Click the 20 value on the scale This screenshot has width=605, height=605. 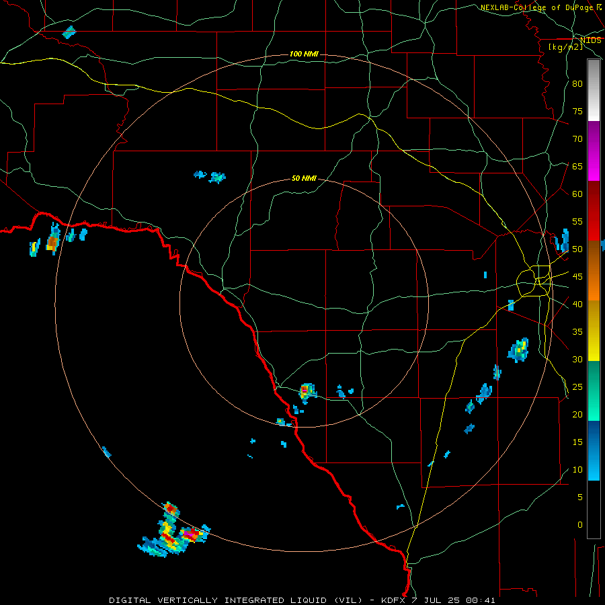(577, 414)
